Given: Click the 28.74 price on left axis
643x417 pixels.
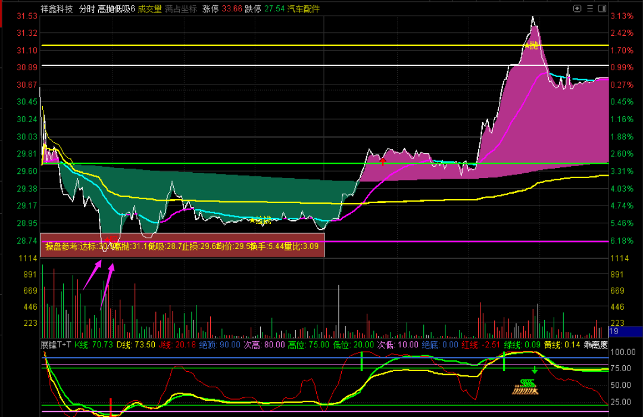Looking at the screenshot, I should 27,241.
